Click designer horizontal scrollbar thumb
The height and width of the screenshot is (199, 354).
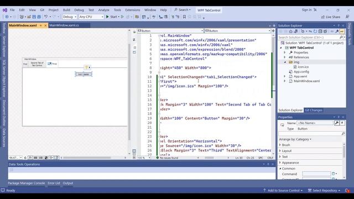click(x=87, y=158)
